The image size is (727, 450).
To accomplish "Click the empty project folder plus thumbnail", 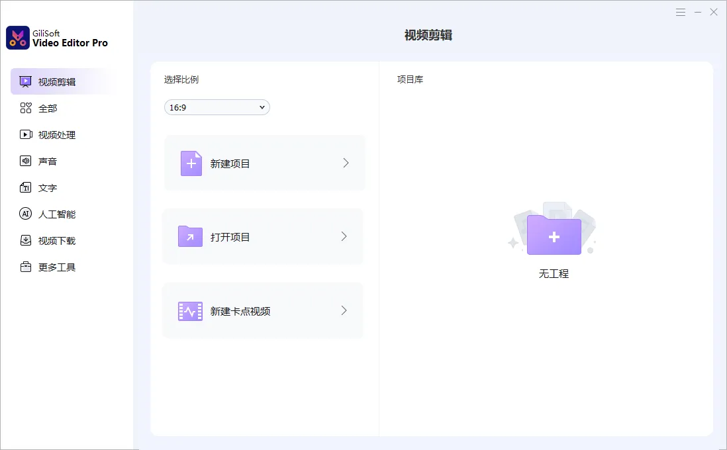I will 554,236.
